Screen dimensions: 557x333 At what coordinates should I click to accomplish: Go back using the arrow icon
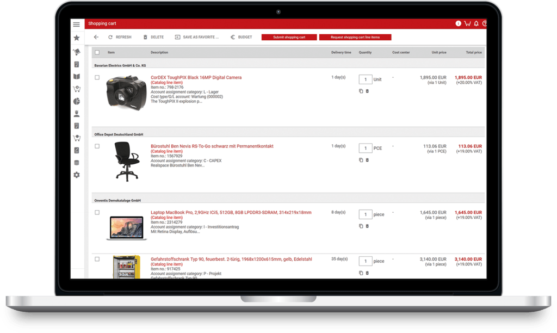click(x=96, y=37)
